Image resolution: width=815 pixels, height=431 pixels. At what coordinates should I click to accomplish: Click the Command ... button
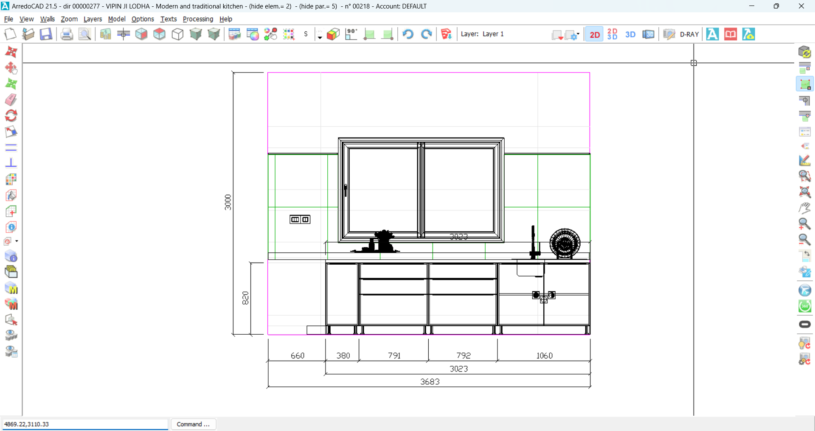tap(193, 424)
